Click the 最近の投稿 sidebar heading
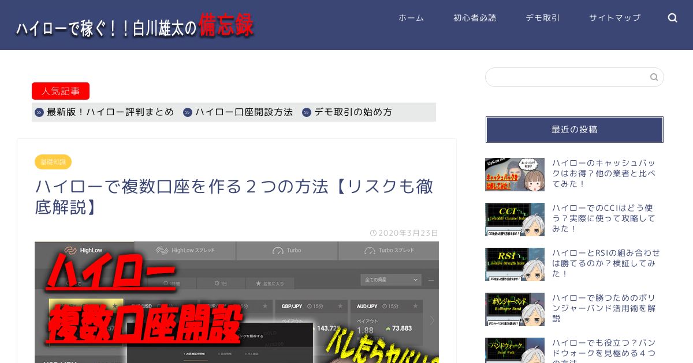Image resolution: width=693 pixels, height=363 pixels. click(575, 130)
